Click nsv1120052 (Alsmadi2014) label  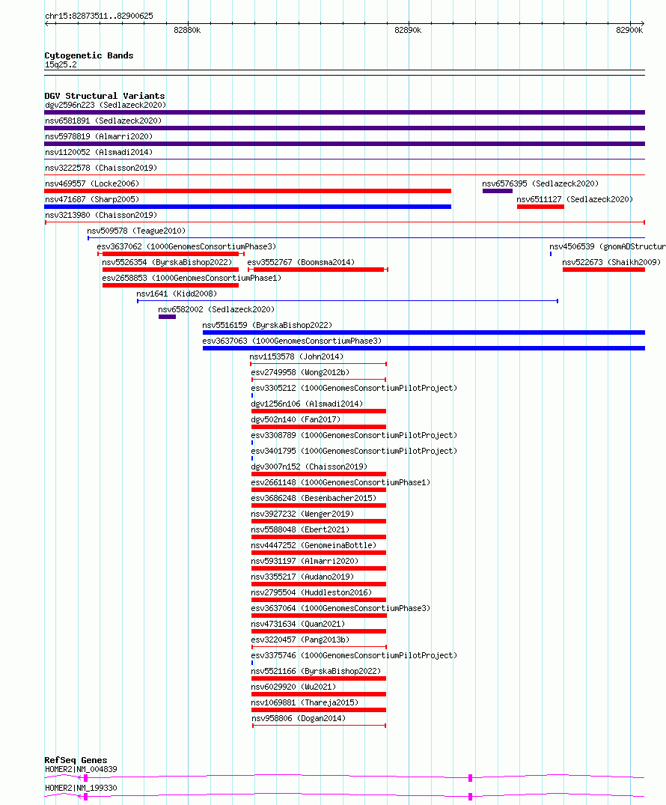point(99,153)
